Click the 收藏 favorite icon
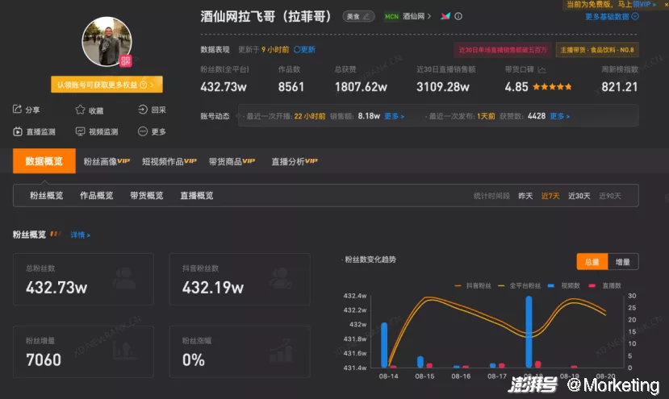The image size is (669, 399). pyautogui.click(x=81, y=110)
